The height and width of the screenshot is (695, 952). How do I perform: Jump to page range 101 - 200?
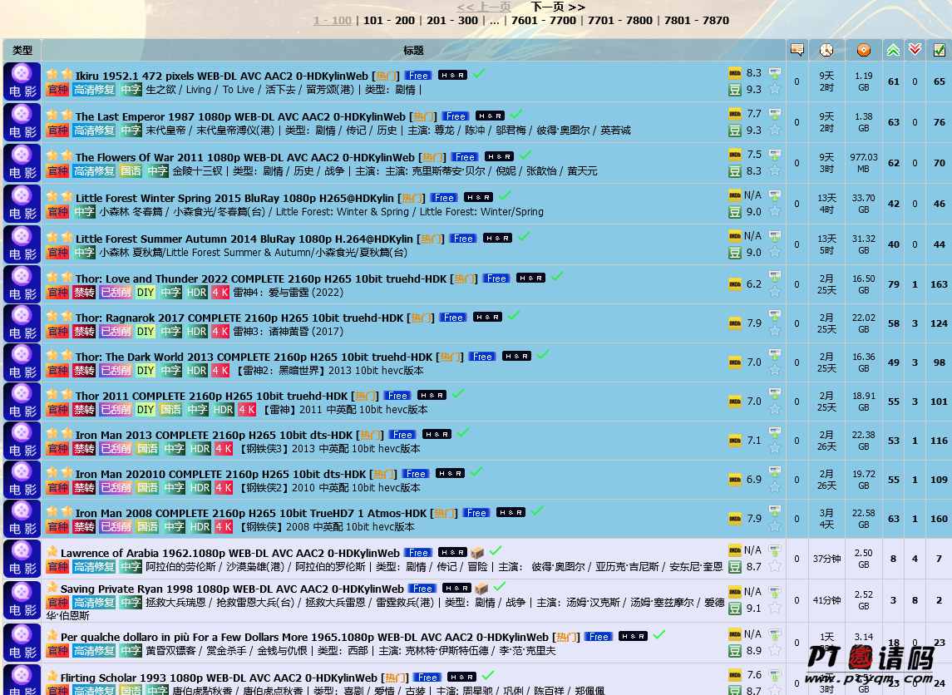(389, 20)
